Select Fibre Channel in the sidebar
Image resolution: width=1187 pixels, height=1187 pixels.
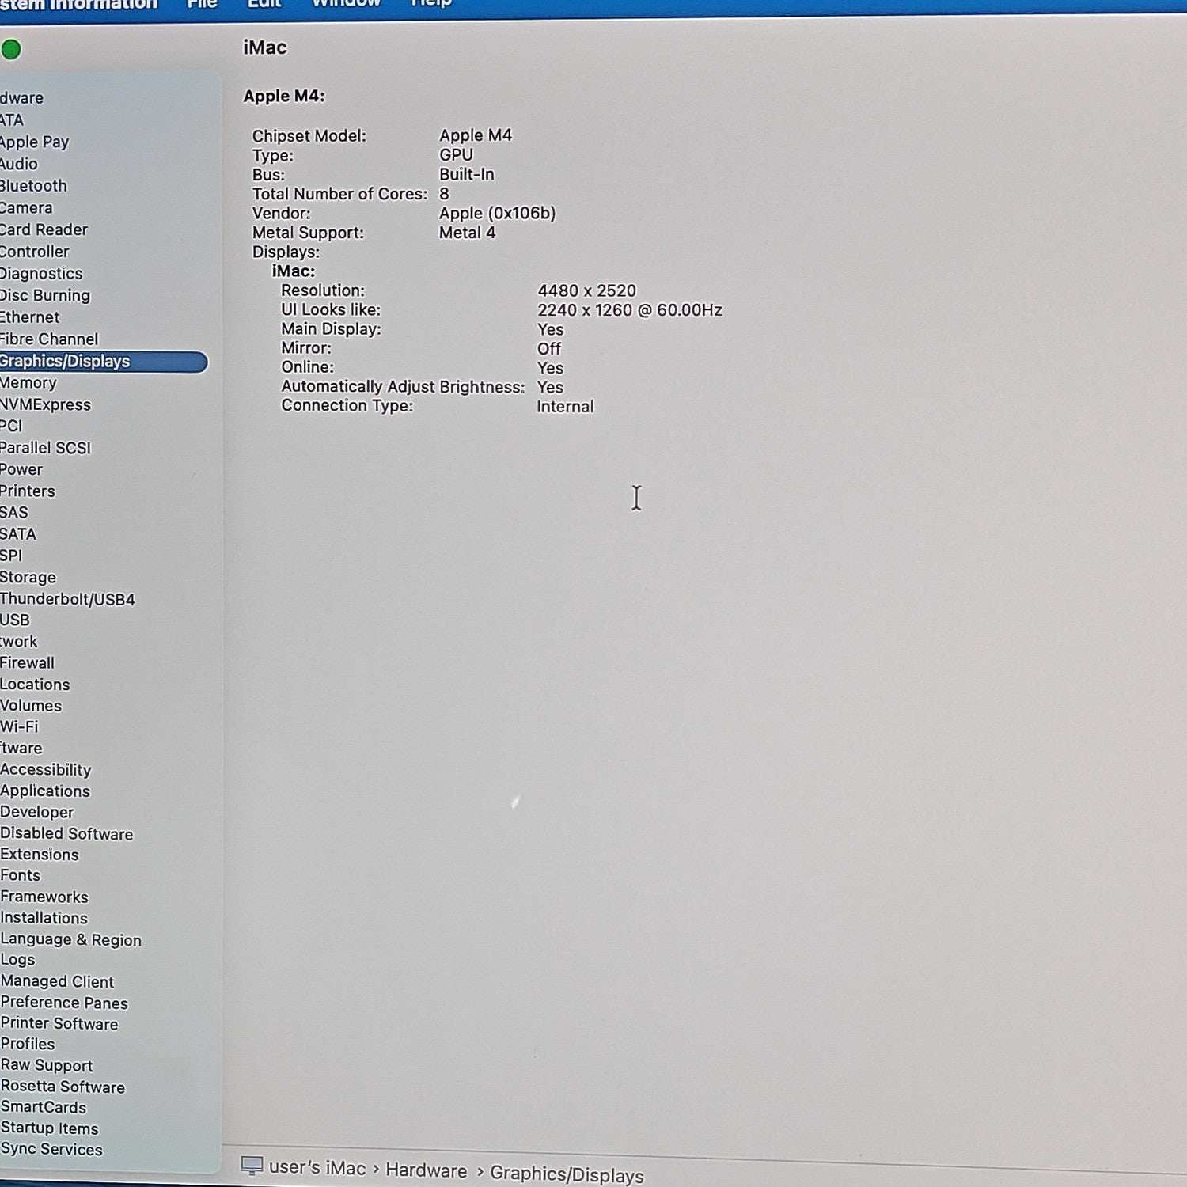click(49, 339)
